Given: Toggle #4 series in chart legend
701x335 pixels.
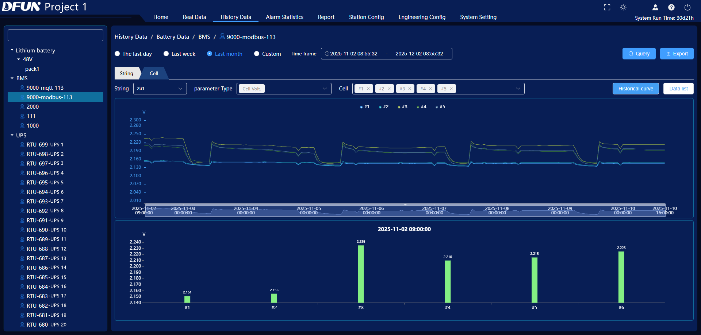Looking at the screenshot, I should tap(421, 107).
